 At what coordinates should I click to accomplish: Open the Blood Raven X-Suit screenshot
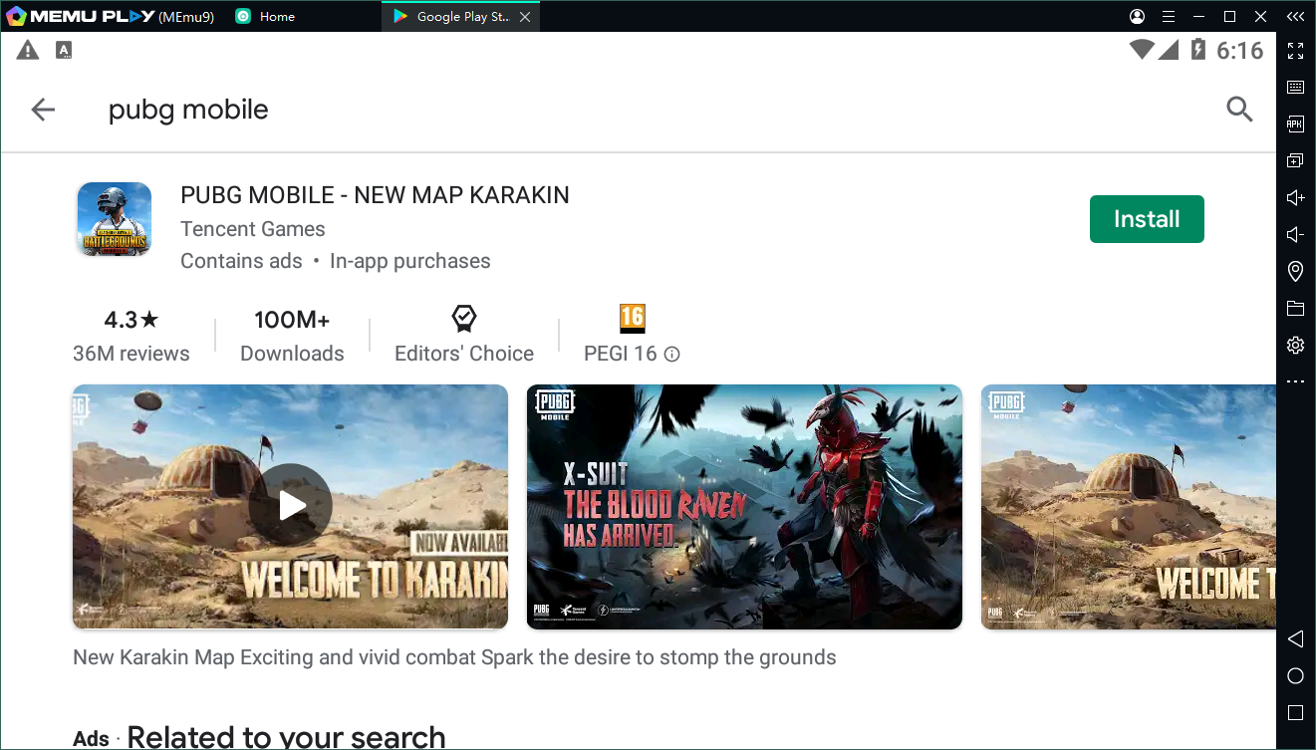pos(744,506)
